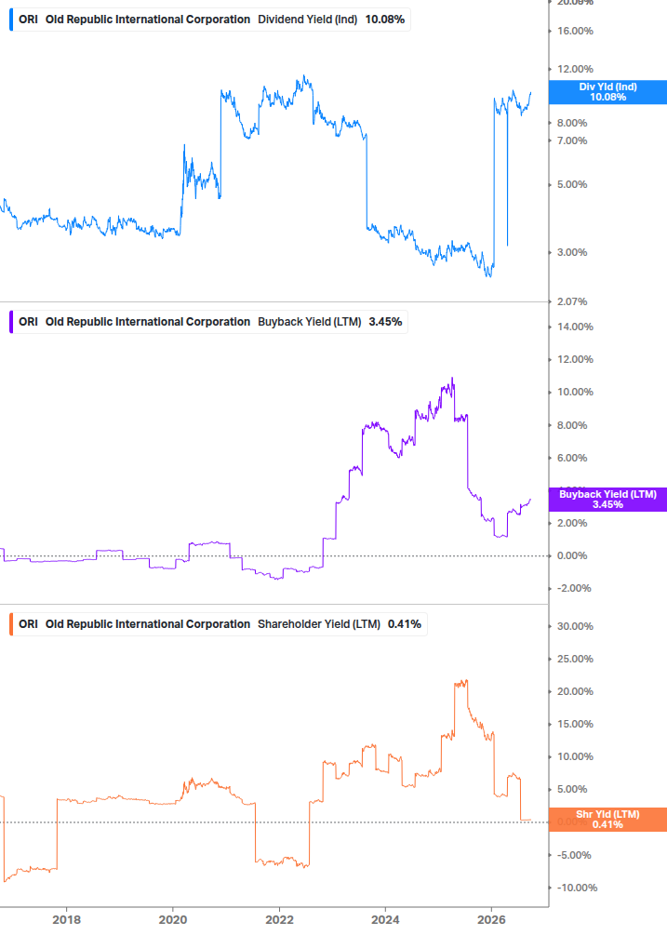Click the 2026 label on the time axis
Image resolution: width=667 pixels, height=935 pixels.
click(x=492, y=920)
